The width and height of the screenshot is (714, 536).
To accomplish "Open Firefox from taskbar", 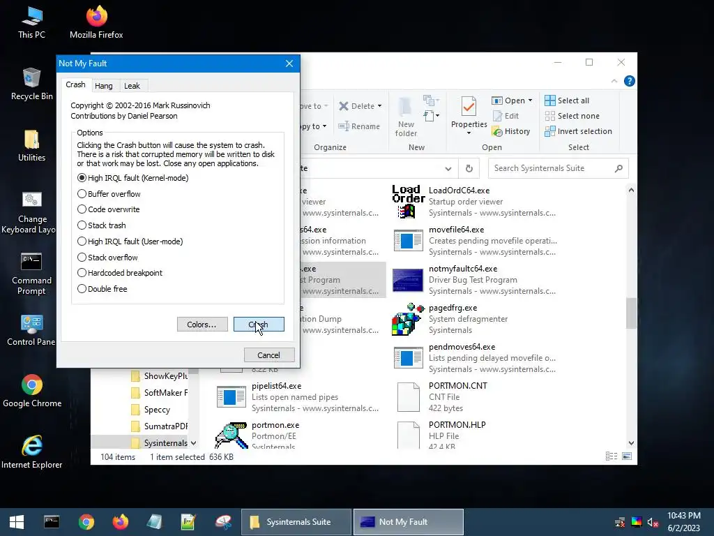I will coord(120,522).
